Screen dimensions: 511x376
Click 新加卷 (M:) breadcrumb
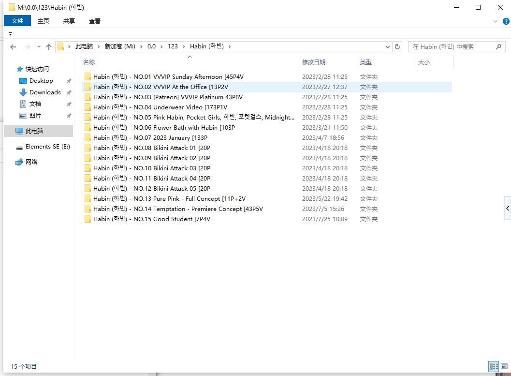point(119,46)
